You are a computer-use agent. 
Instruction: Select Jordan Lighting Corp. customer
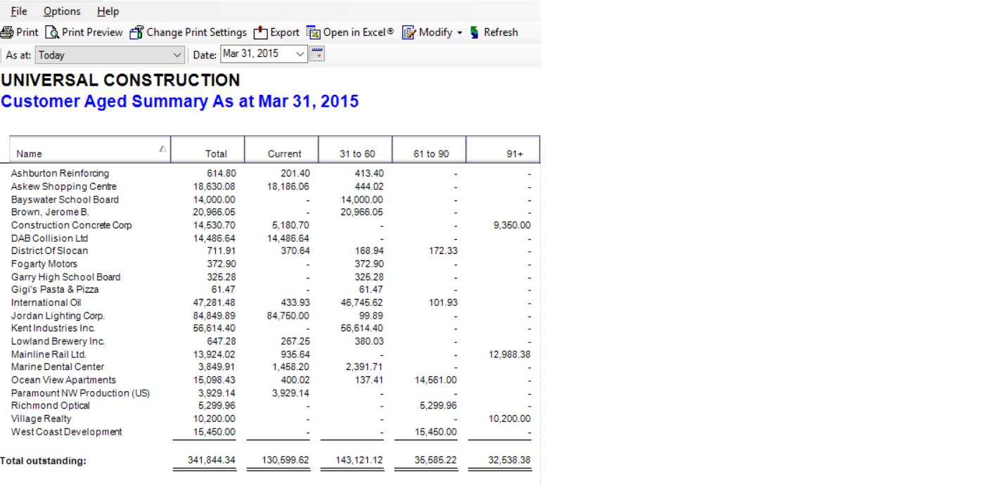pos(58,316)
